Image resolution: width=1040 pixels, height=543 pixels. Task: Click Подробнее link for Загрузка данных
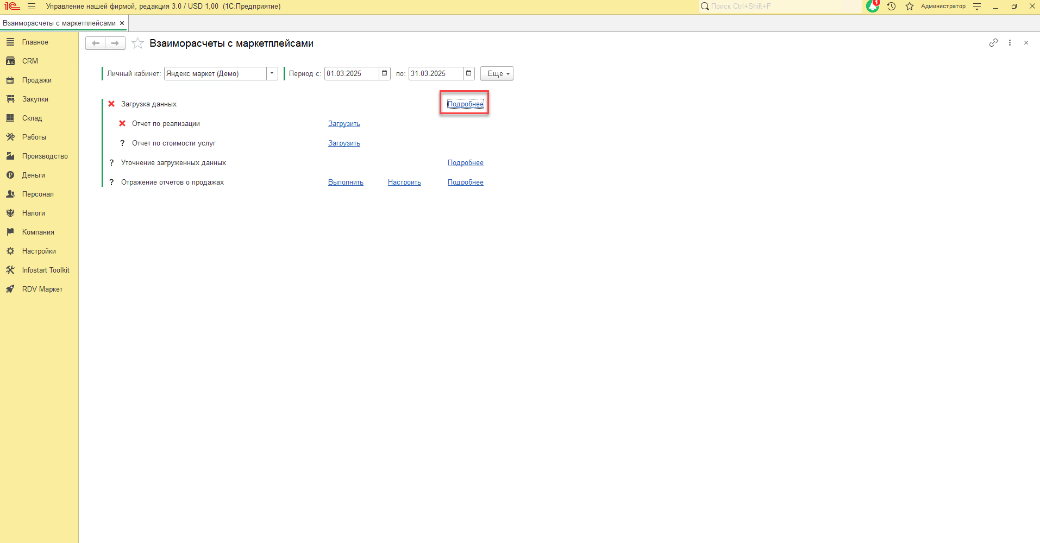coord(466,104)
